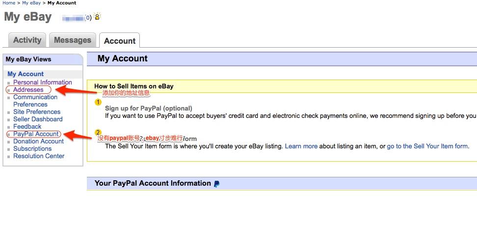This screenshot has height=251, width=477.
Task: Click the yellow step 1 number badge
Action: click(x=98, y=102)
